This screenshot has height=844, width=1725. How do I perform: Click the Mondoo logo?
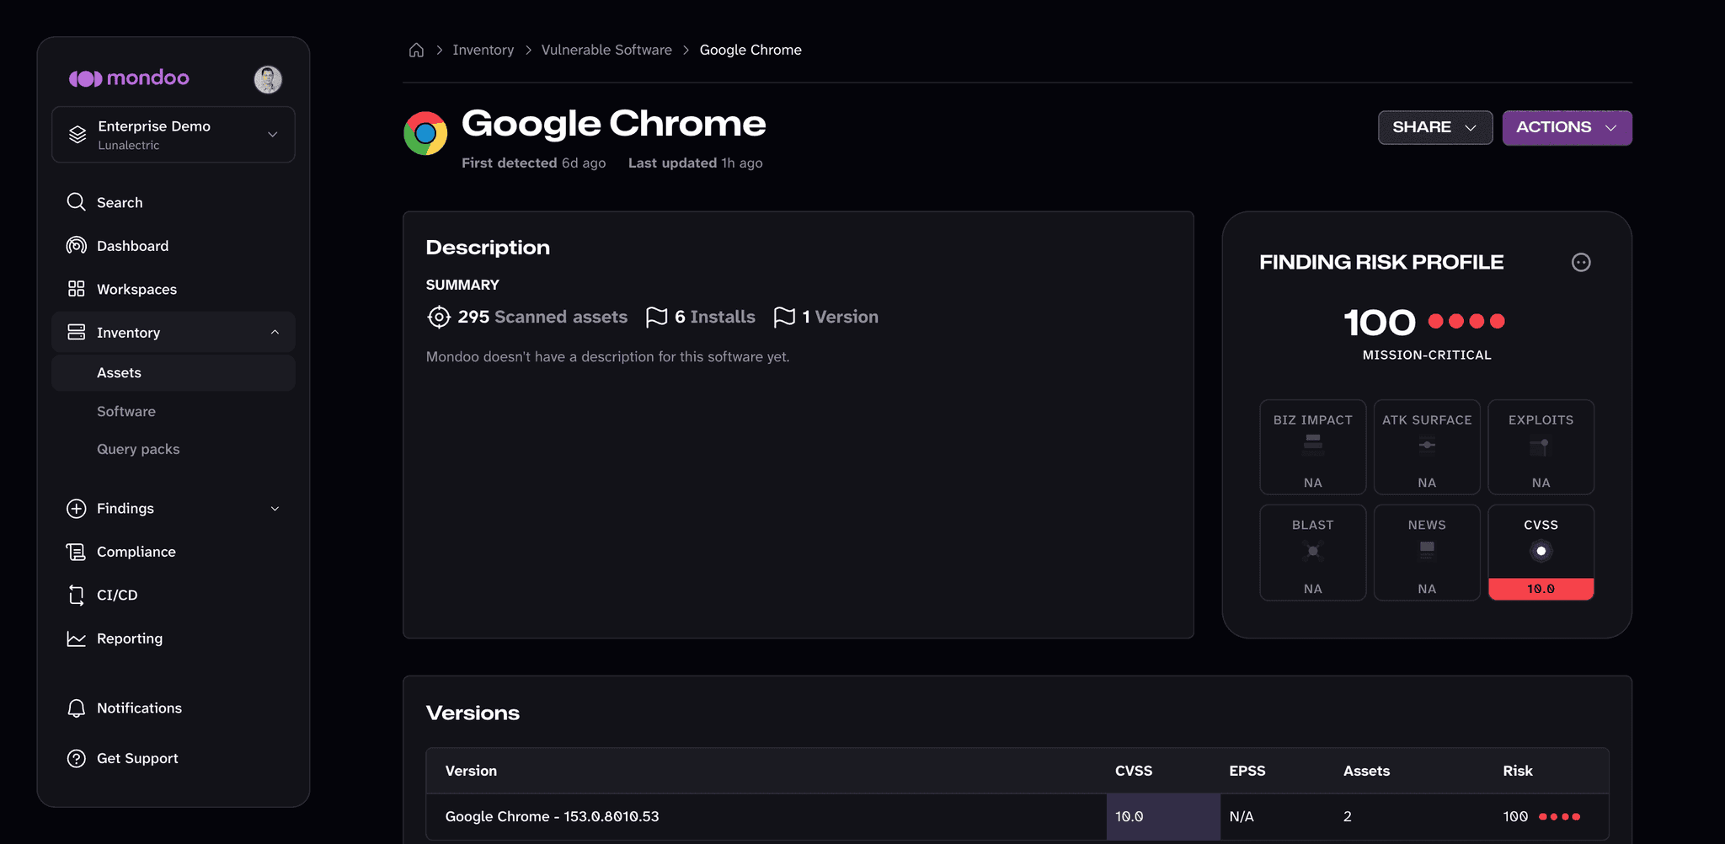(x=129, y=78)
